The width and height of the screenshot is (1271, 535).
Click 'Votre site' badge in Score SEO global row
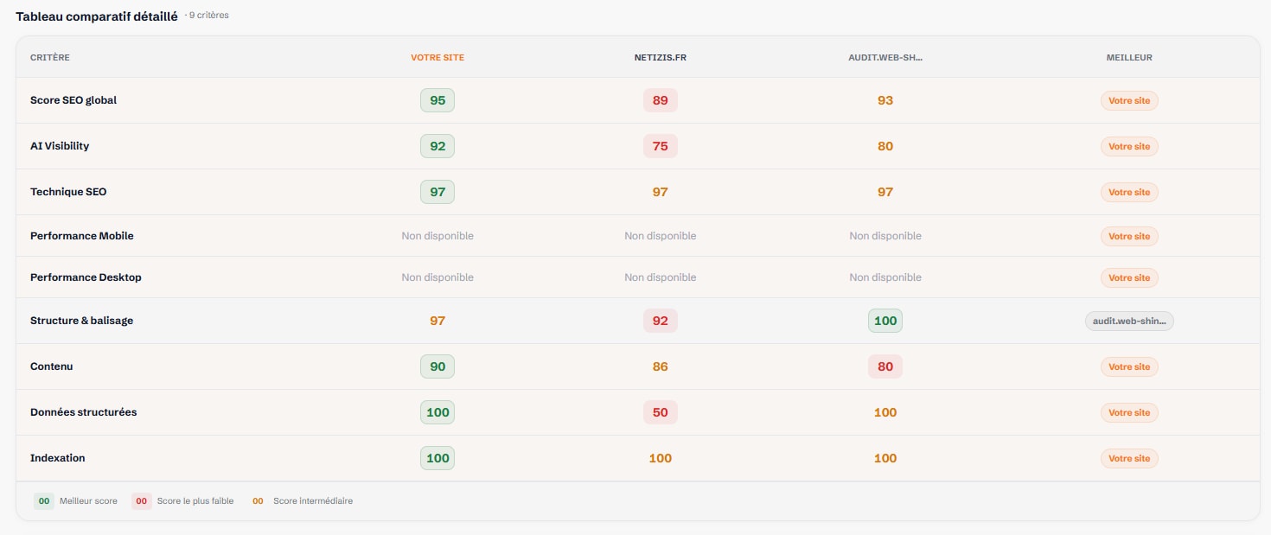1129,100
